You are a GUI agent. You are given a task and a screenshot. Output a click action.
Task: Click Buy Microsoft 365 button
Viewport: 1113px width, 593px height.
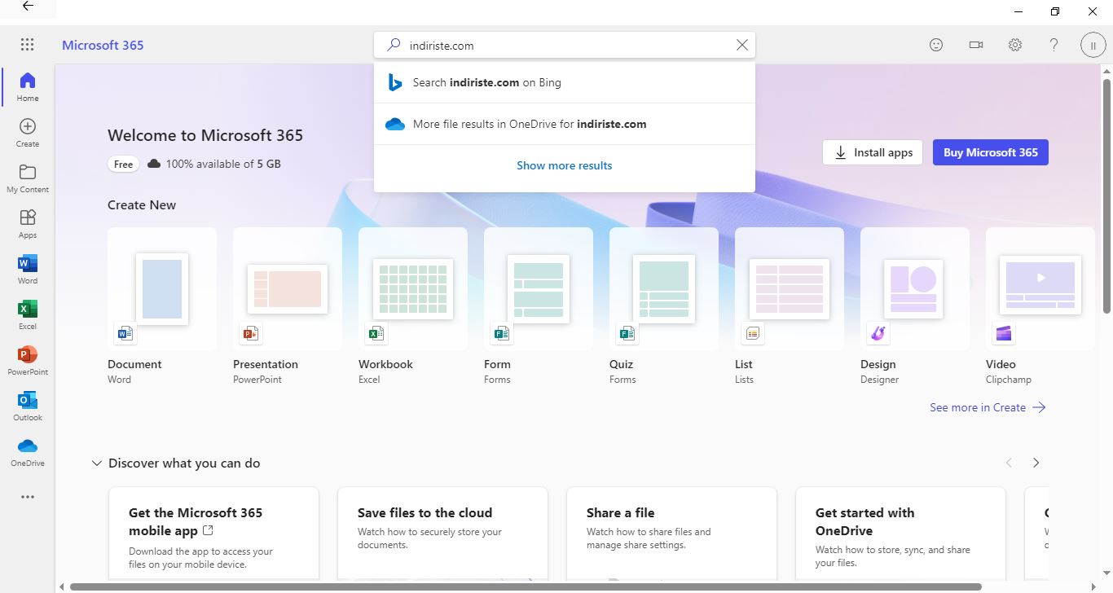(x=991, y=152)
